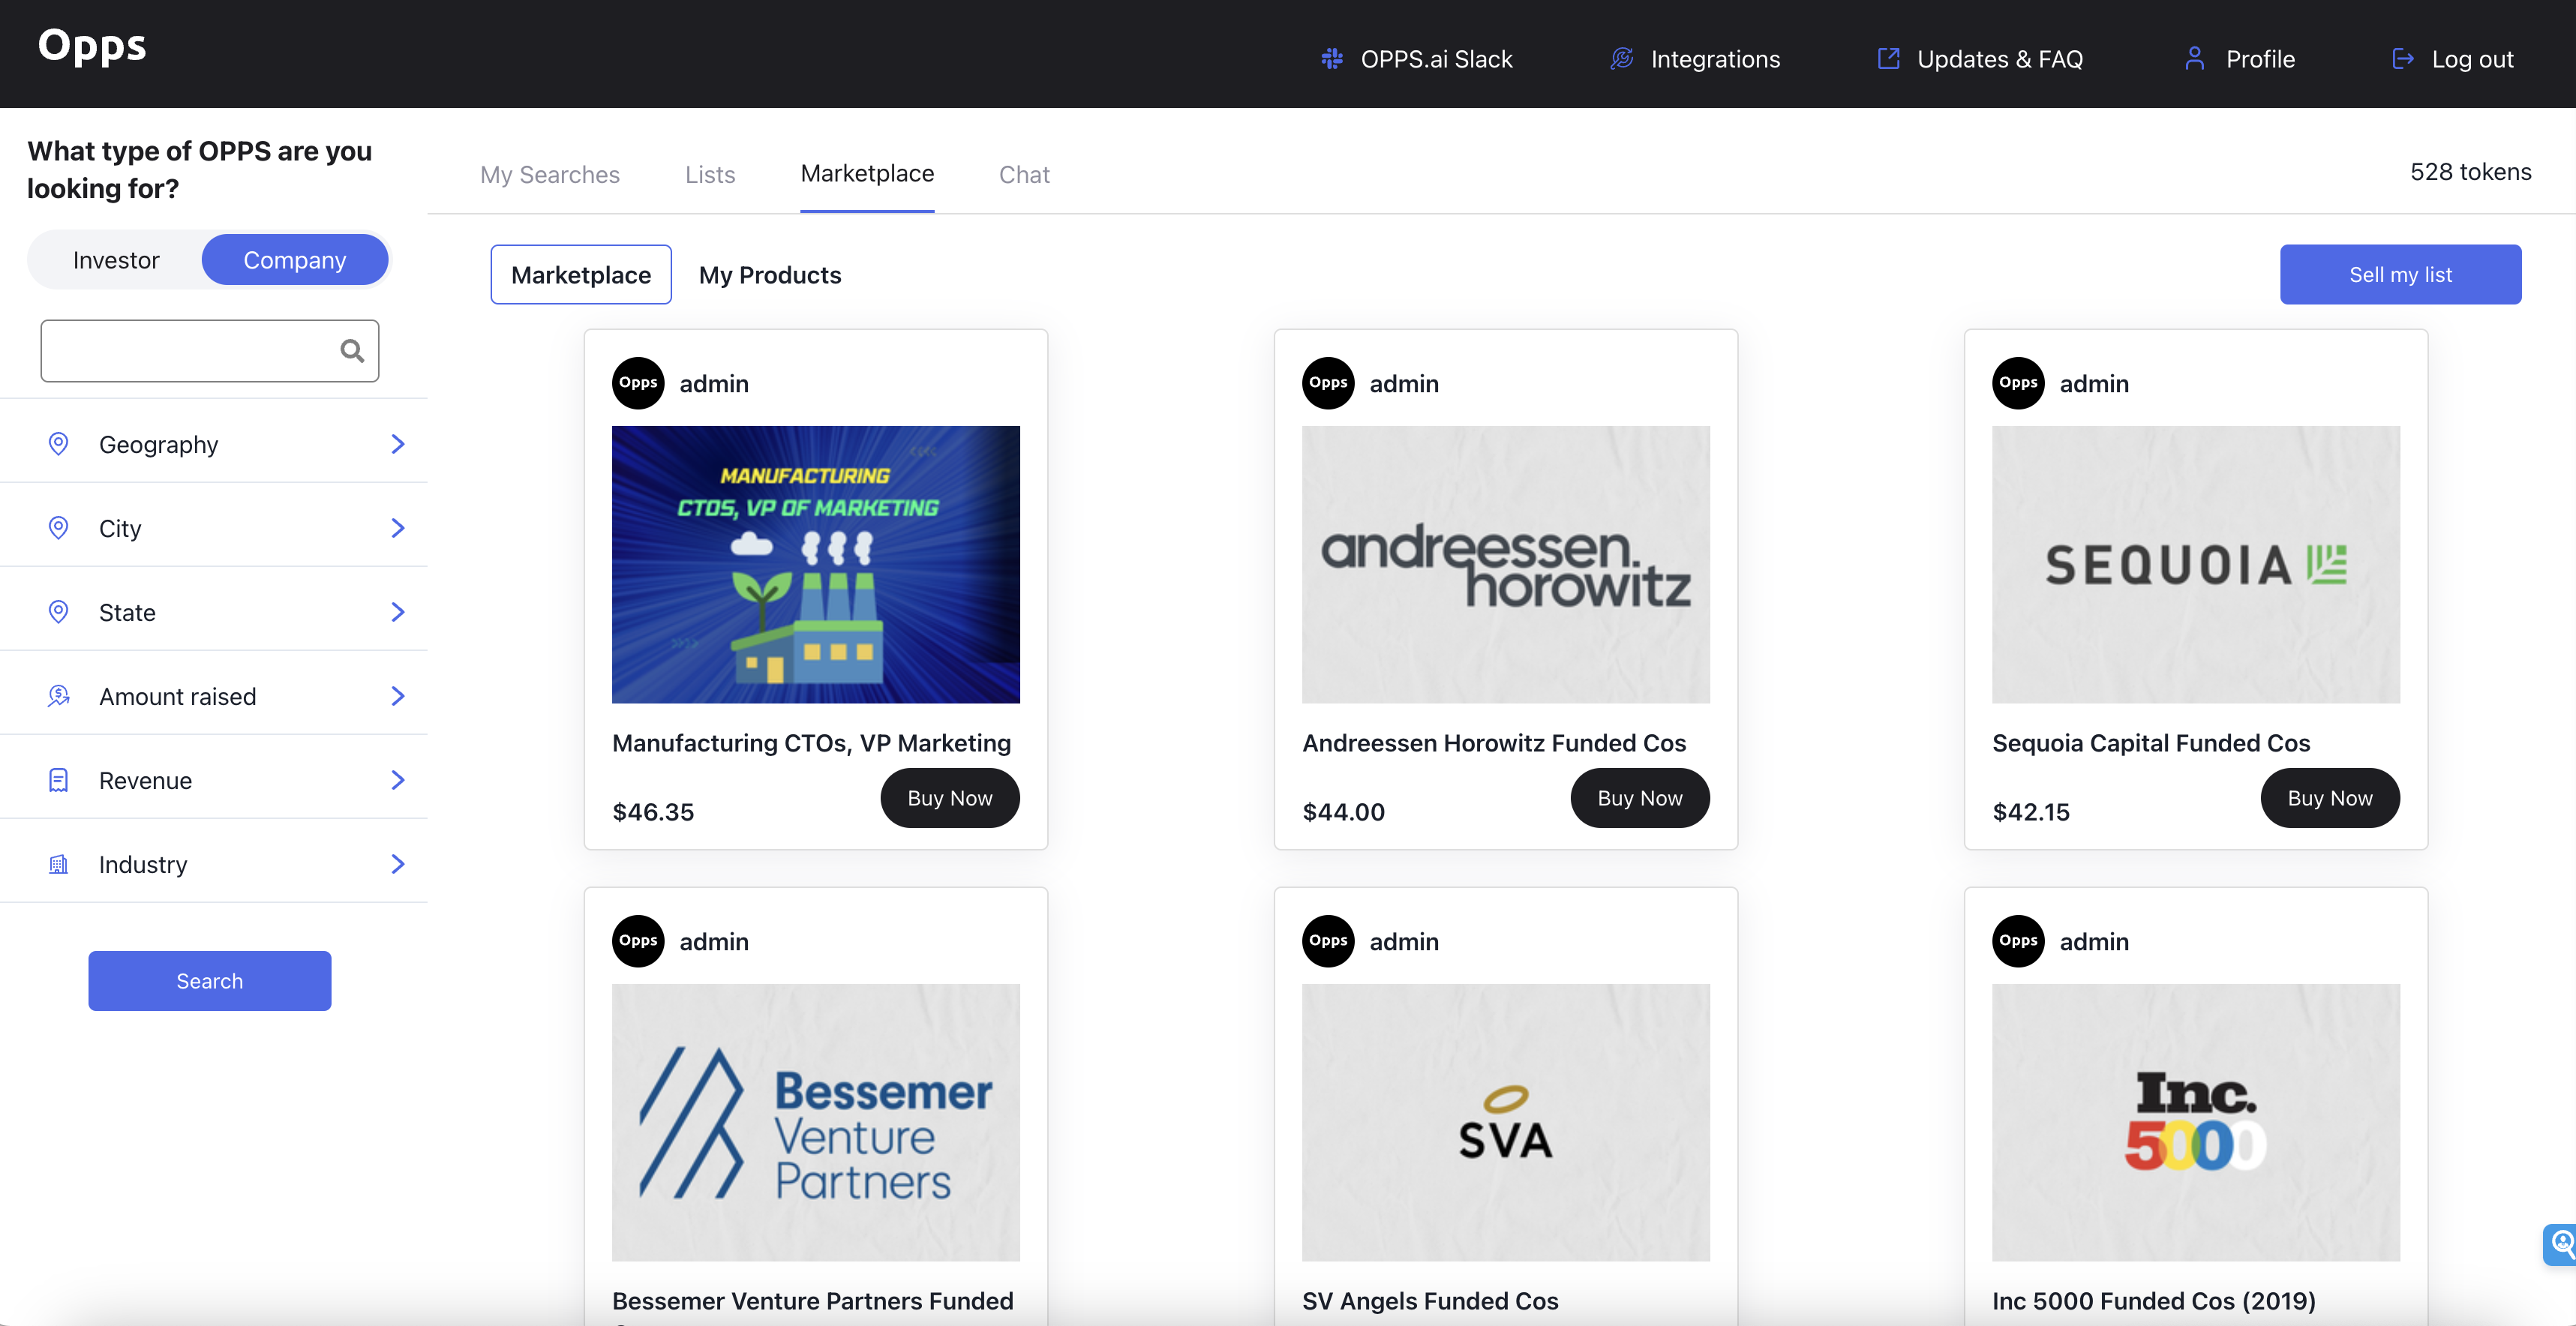Expand the City filter chevron
Screen dimensions: 2576x1326
tap(398, 527)
